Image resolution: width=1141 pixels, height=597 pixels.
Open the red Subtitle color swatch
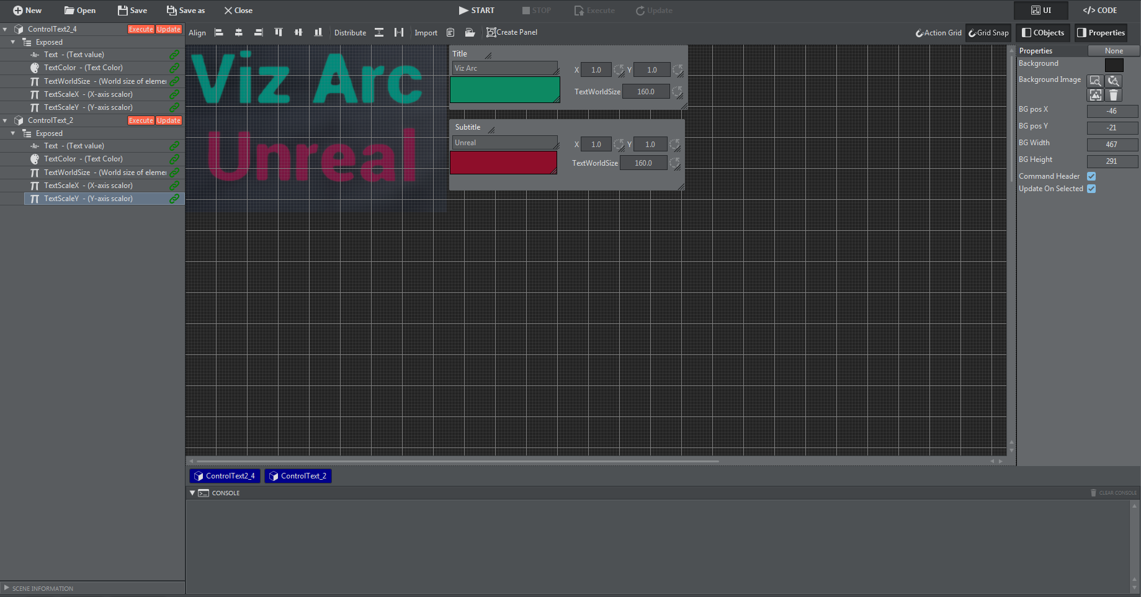tap(504, 163)
